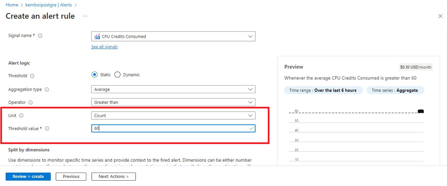Click the metric chart icon in Signal name box
The width and height of the screenshot is (447, 186).
coord(97,37)
